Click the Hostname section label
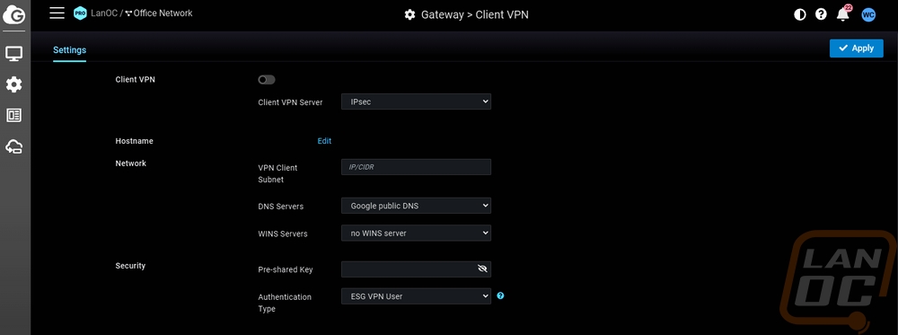898x335 pixels. coord(134,141)
